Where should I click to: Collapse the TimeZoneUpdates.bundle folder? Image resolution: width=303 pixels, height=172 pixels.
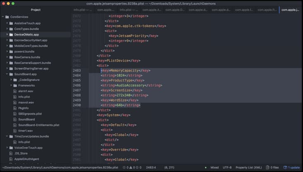click(7, 136)
